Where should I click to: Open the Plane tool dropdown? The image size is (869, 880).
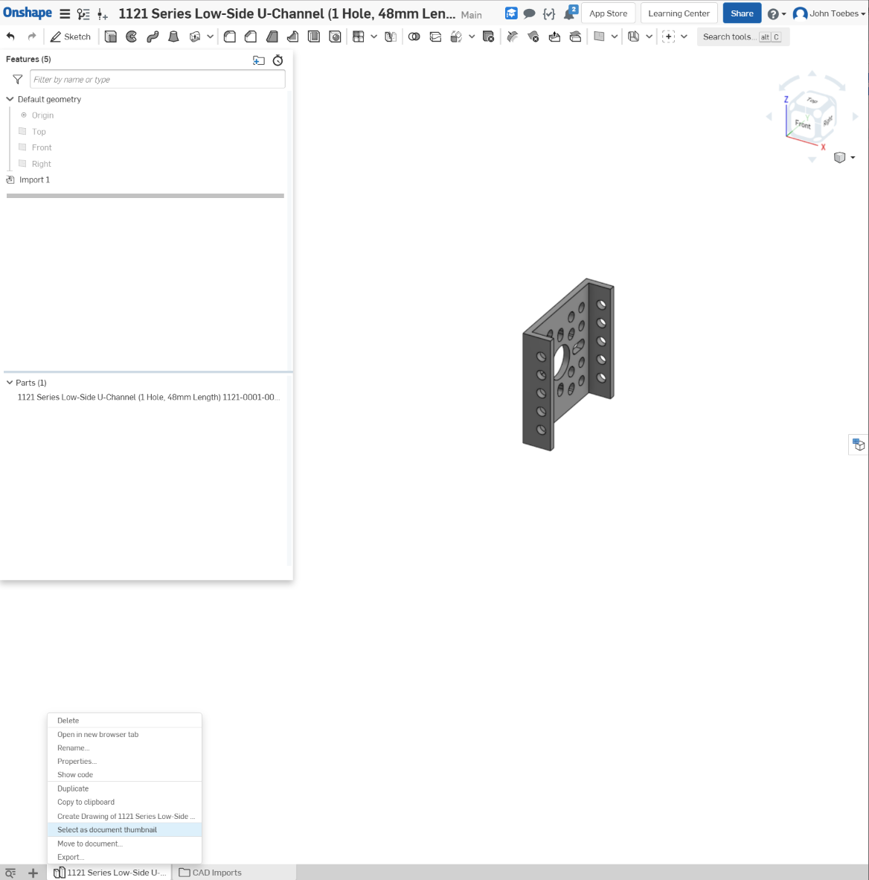[x=615, y=36]
